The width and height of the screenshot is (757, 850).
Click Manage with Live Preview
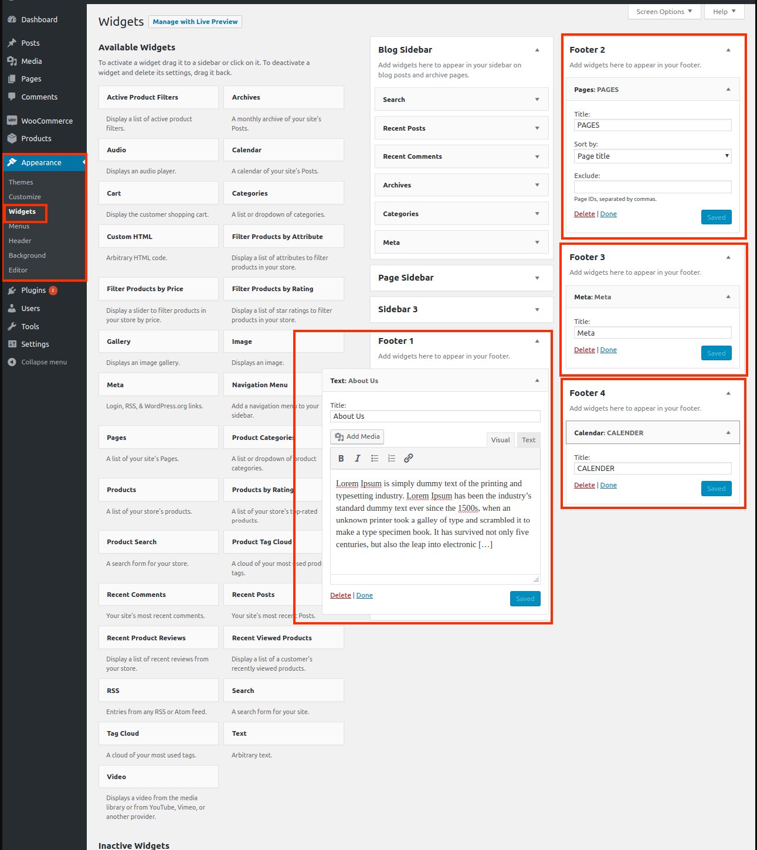[x=195, y=22]
